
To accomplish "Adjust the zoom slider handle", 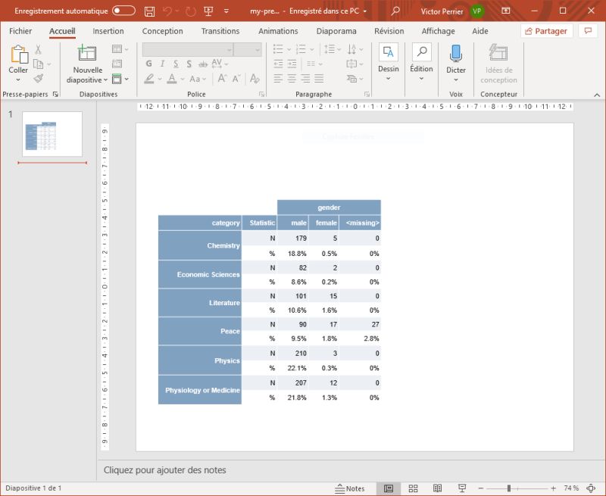I will point(509,488).
